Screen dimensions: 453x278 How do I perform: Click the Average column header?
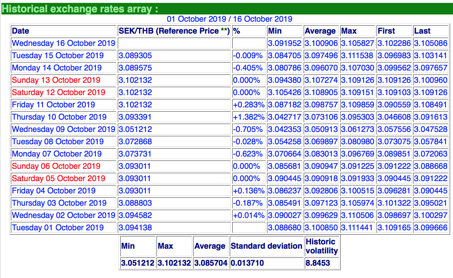pyautogui.click(x=320, y=31)
